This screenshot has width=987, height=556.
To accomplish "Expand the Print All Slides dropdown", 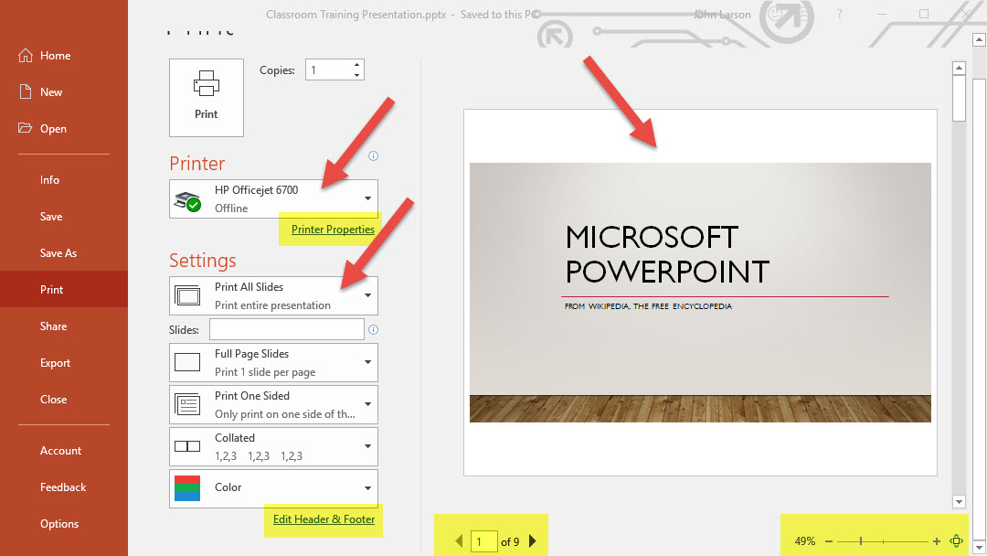I will point(274,295).
